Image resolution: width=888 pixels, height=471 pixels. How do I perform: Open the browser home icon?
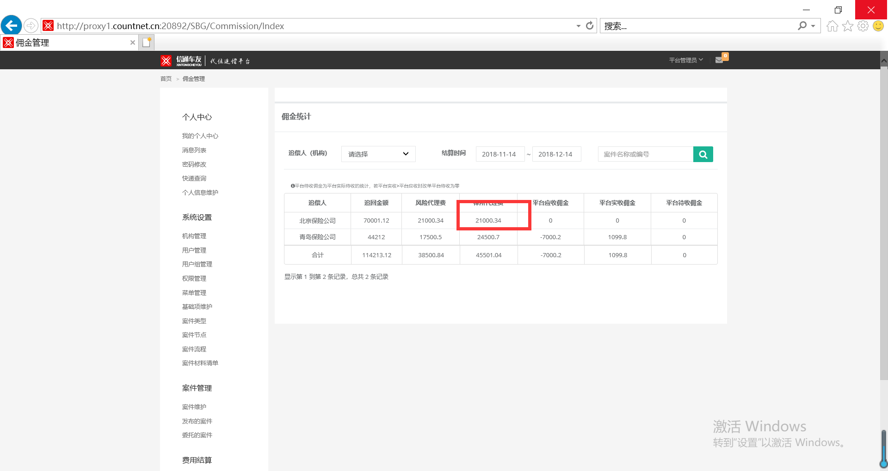832,26
